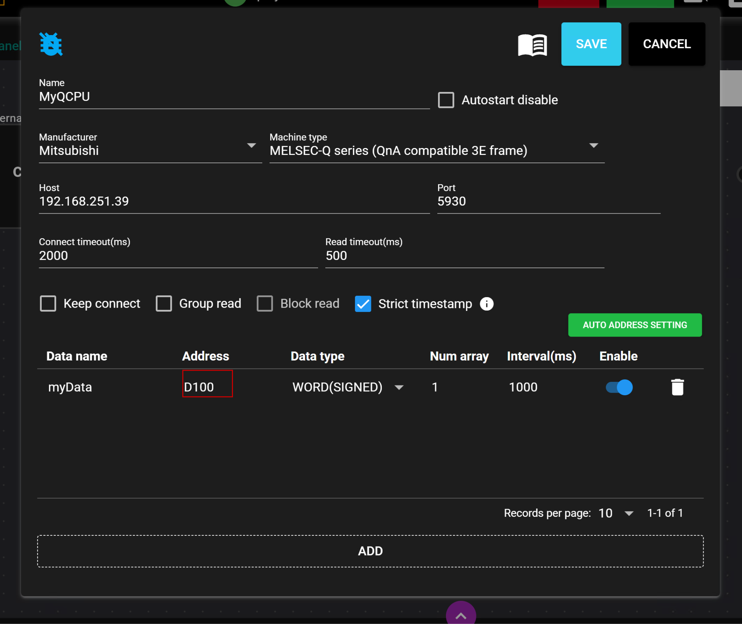Toggle the Enable switch for myData
The height and width of the screenshot is (624, 742).
[619, 387]
